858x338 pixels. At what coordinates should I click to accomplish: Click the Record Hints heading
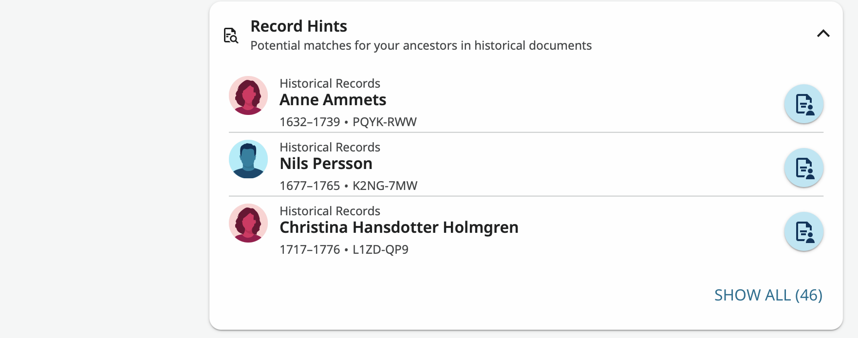coord(298,26)
